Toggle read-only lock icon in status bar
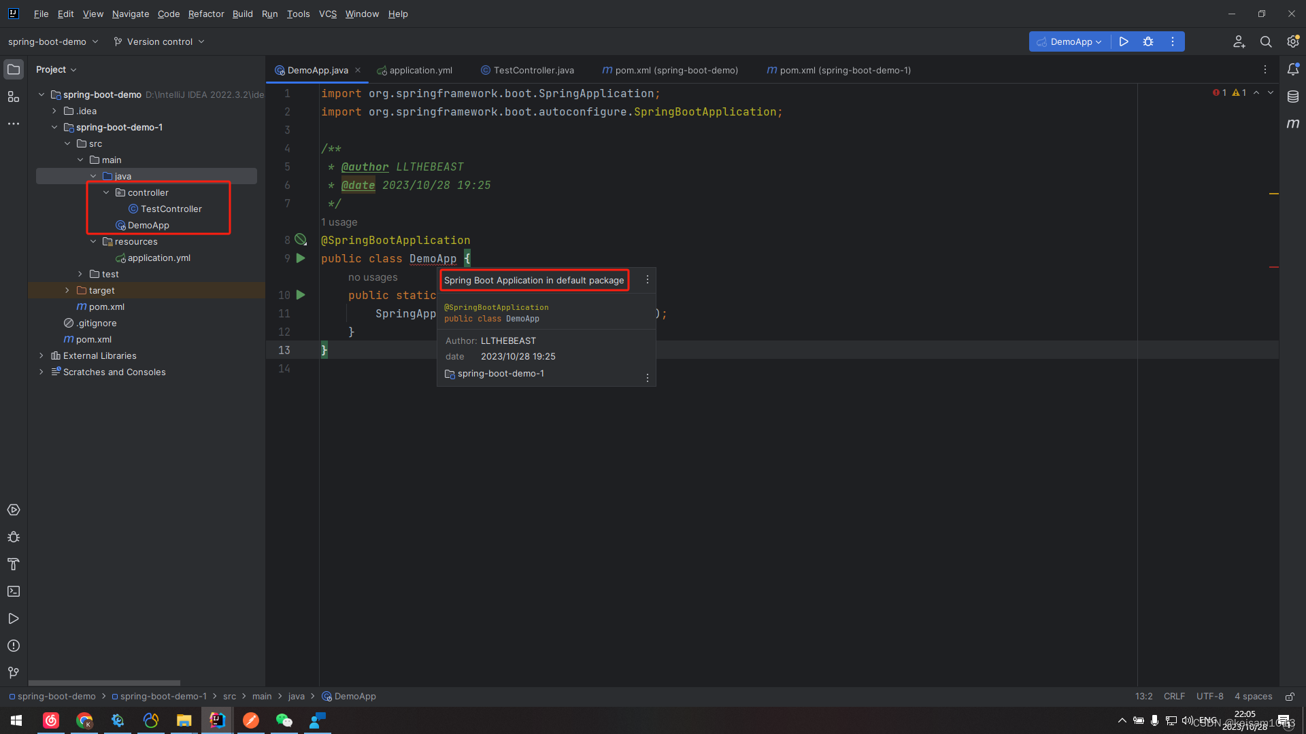 point(1290,697)
